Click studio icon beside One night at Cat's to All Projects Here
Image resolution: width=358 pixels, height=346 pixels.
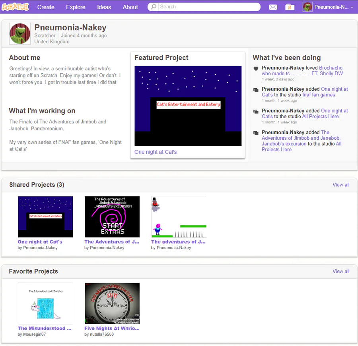(256, 111)
